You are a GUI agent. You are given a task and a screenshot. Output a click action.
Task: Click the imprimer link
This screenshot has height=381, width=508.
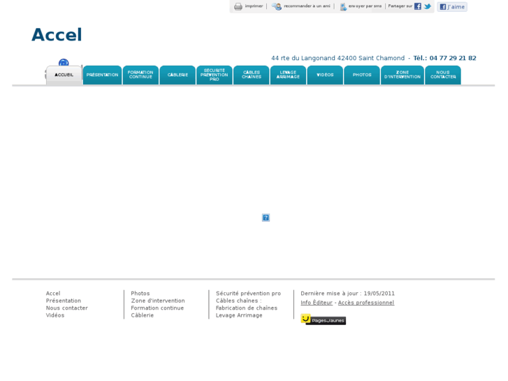tap(254, 6)
